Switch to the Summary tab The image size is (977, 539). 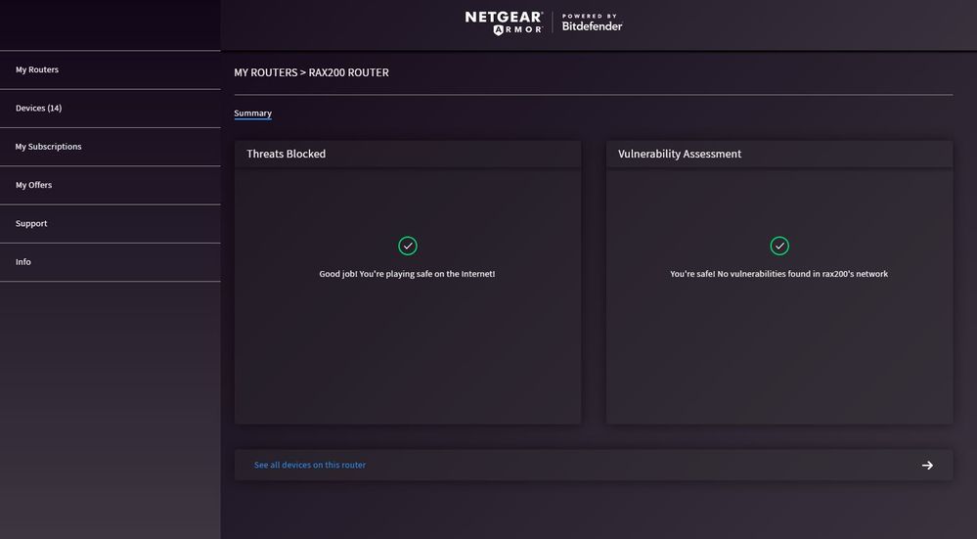(x=252, y=113)
